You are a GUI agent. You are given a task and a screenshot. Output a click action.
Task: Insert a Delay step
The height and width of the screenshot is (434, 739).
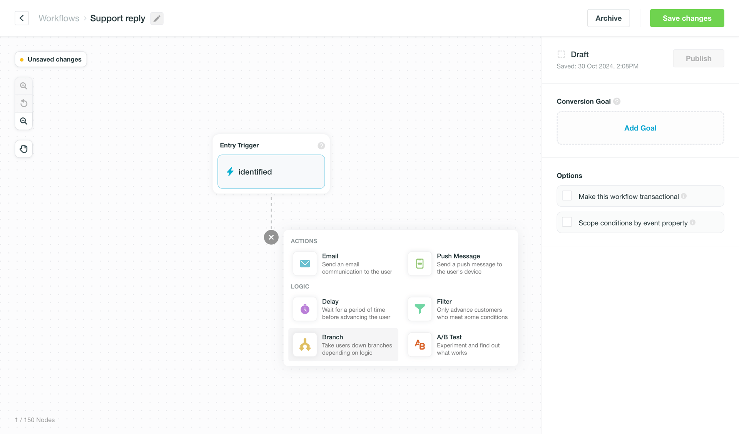click(x=343, y=309)
